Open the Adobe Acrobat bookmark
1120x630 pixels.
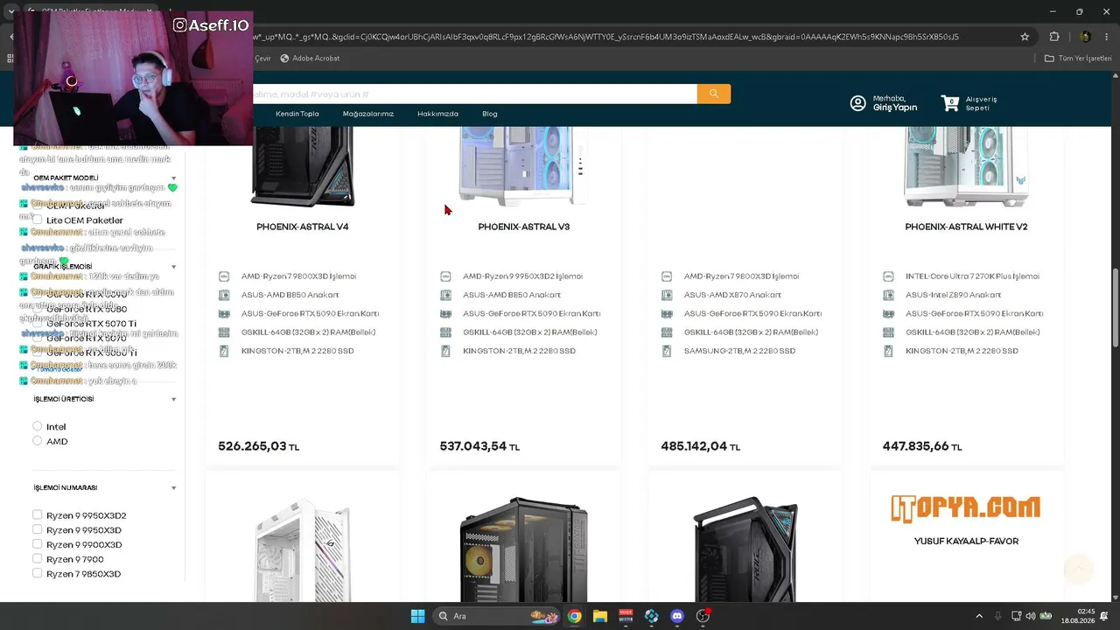[x=310, y=59]
